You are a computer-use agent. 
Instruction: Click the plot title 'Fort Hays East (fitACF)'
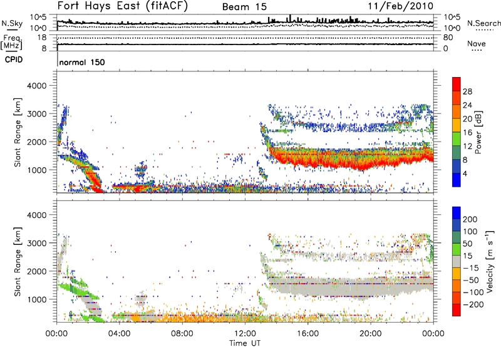tap(123, 6)
